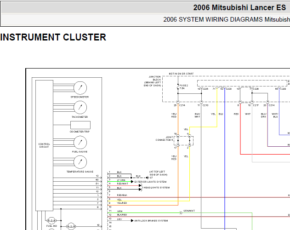This screenshot has width=290, height=230.
Task: Click the 'BLK/RED' wire label at pin 12
Action: [x=122, y=215]
